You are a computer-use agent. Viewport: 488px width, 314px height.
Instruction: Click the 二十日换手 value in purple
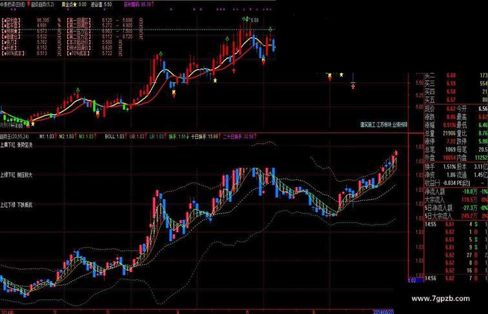(238, 136)
